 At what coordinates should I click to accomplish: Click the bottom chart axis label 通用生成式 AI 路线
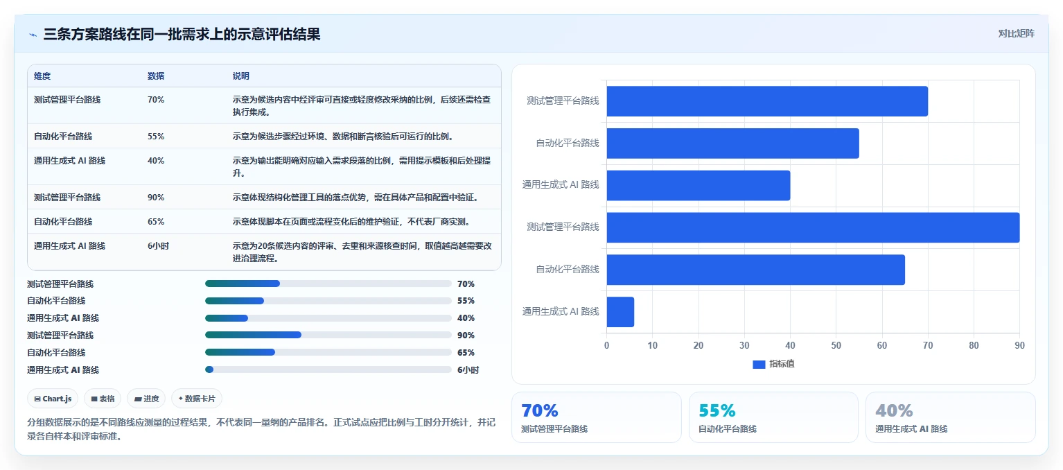(561, 312)
